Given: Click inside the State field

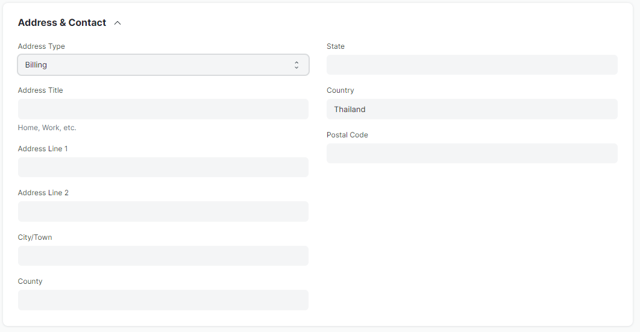Looking at the screenshot, I should [472, 65].
